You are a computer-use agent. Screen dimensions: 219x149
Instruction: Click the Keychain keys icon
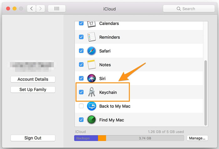click(x=91, y=92)
